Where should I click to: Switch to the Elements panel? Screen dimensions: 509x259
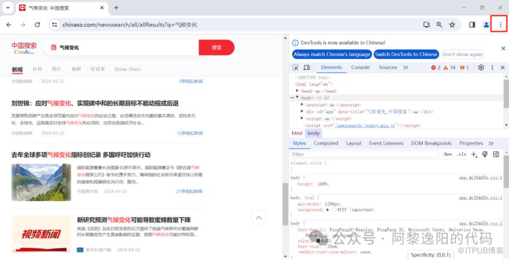click(x=331, y=67)
